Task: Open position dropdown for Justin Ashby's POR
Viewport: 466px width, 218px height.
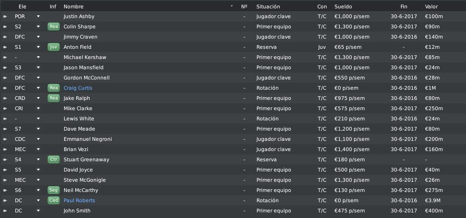Action: (38, 16)
